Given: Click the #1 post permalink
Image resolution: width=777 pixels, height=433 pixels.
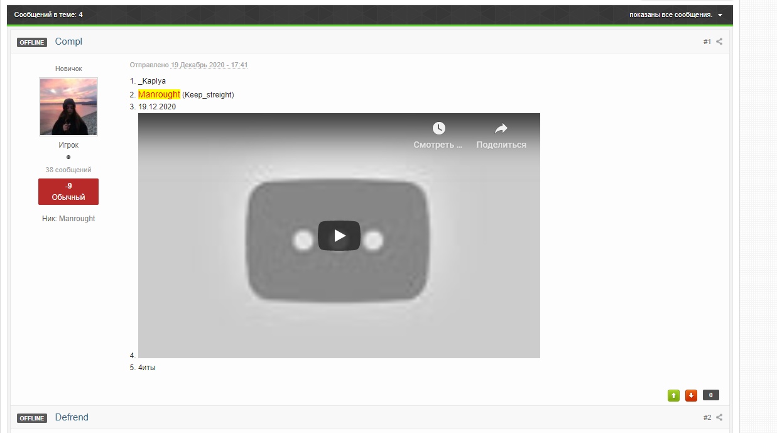Looking at the screenshot, I should (707, 42).
